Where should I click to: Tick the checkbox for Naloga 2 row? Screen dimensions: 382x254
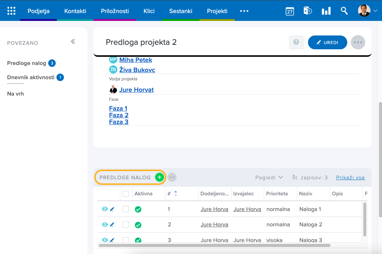pos(126,224)
